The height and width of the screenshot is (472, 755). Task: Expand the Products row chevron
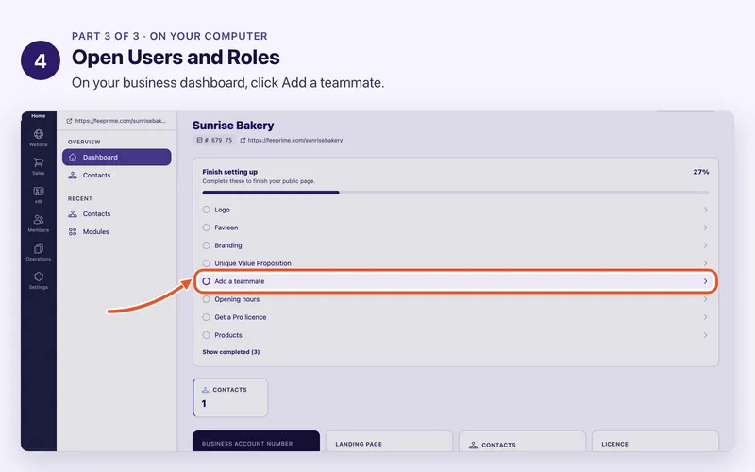[x=705, y=335]
